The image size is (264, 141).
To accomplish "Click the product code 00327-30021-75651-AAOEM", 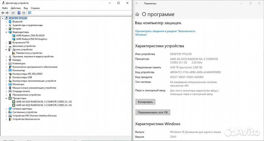I will pyautogui.click(x=187, y=77).
